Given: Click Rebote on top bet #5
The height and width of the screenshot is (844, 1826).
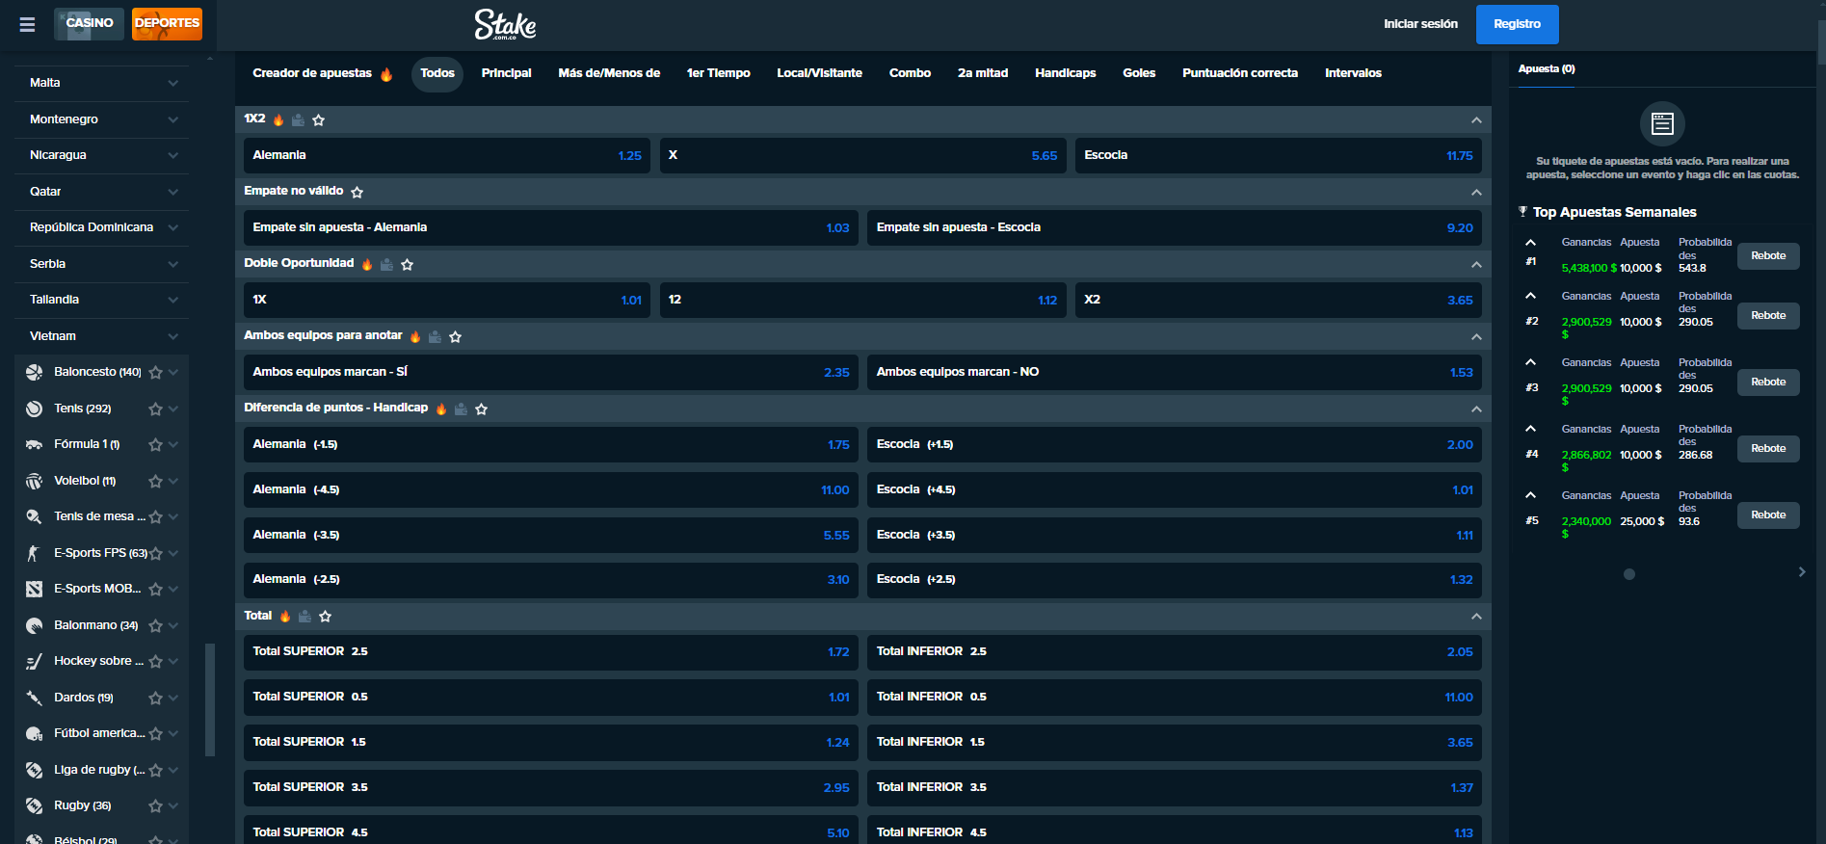Looking at the screenshot, I should pyautogui.click(x=1768, y=515).
